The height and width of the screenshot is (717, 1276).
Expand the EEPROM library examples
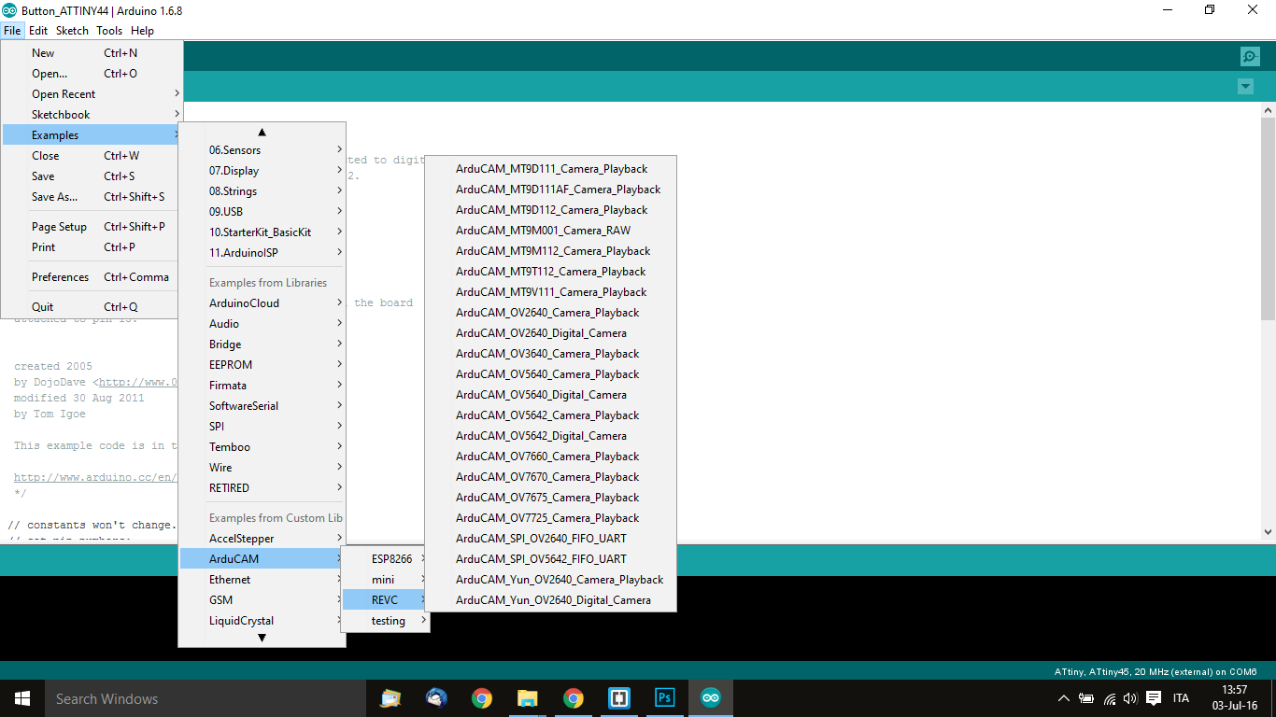(262, 365)
